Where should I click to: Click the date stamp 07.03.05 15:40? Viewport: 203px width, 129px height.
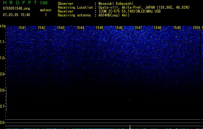(x=16, y=15)
